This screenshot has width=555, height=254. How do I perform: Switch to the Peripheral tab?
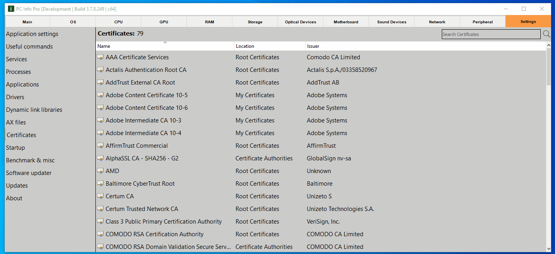pos(483,22)
